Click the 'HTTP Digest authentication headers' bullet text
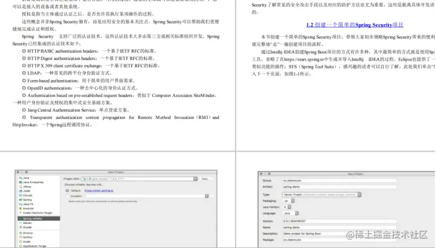The height and width of the screenshot is (248, 436). click(x=61, y=58)
